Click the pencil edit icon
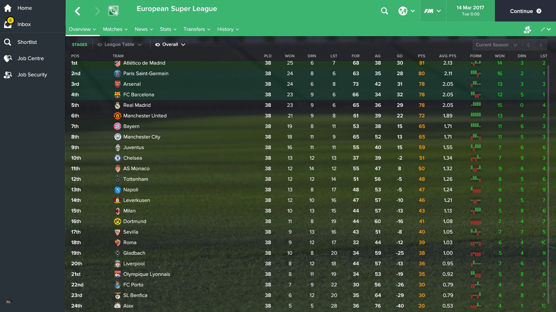The height and width of the screenshot is (312, 556). click(543, 29)
